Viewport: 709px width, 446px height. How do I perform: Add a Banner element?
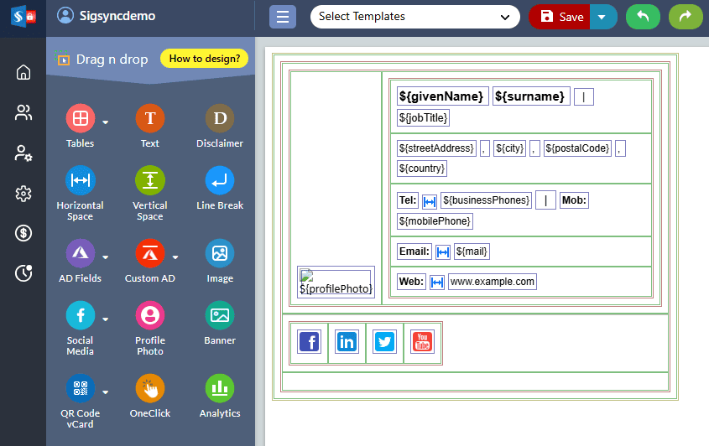[220, 315]
